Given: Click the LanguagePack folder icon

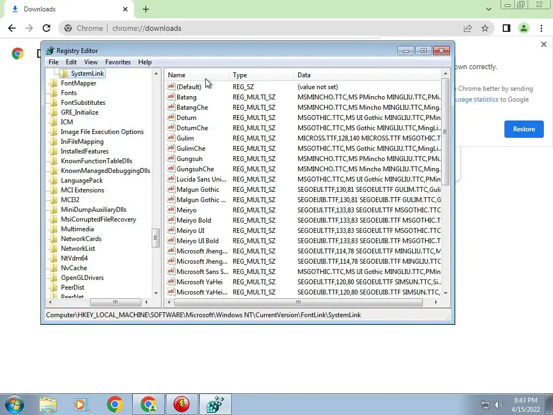Looking at the screenshot, I should [53, 180].
